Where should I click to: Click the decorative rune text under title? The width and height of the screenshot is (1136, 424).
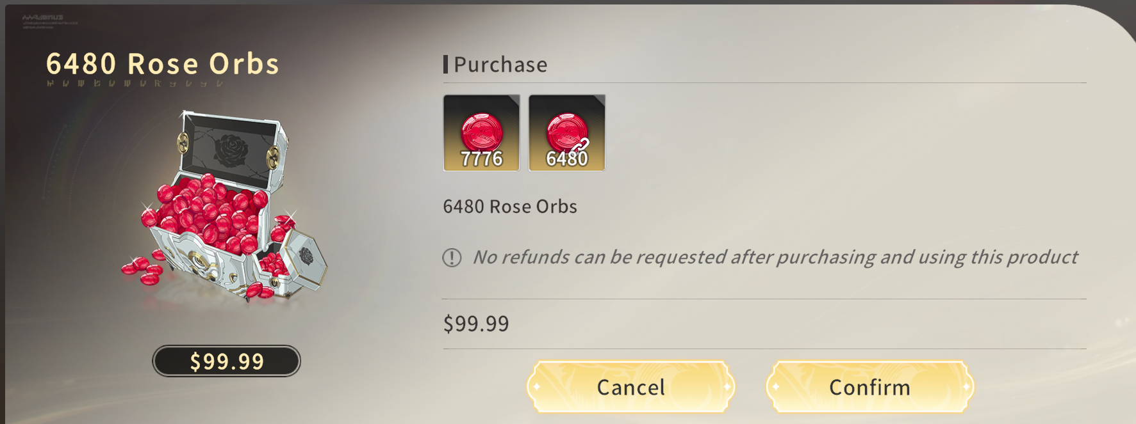tap(135, 84)
